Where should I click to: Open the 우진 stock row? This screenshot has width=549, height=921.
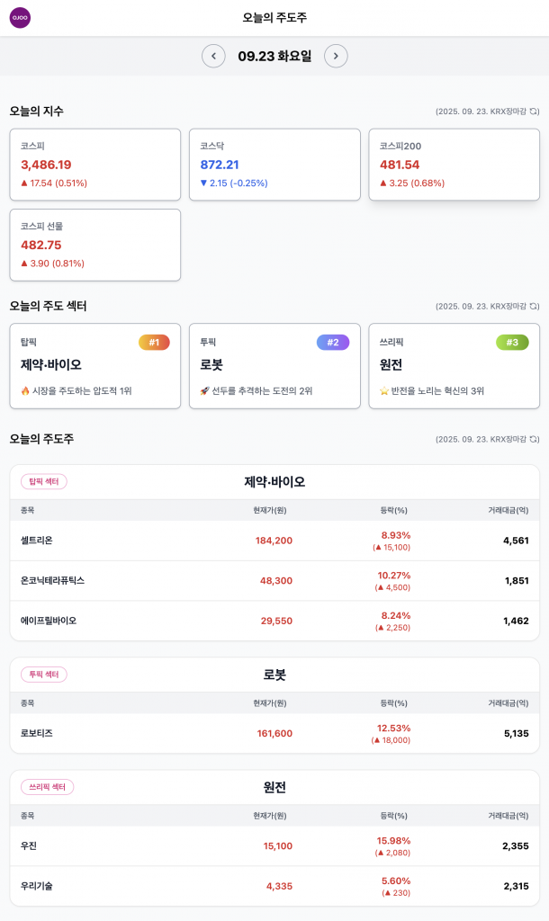point(274,845)
